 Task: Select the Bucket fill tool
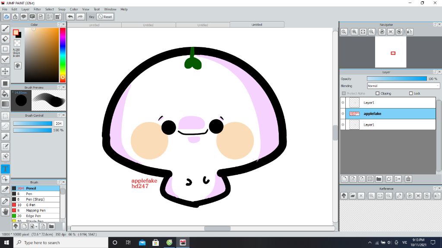tap(5, 93)
